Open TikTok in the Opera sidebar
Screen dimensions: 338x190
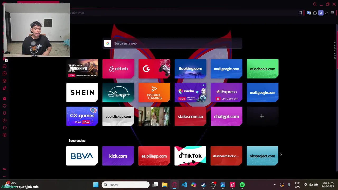point(4,88)
